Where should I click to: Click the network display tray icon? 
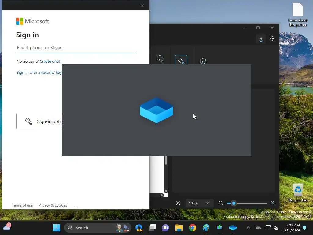point(268,228)
